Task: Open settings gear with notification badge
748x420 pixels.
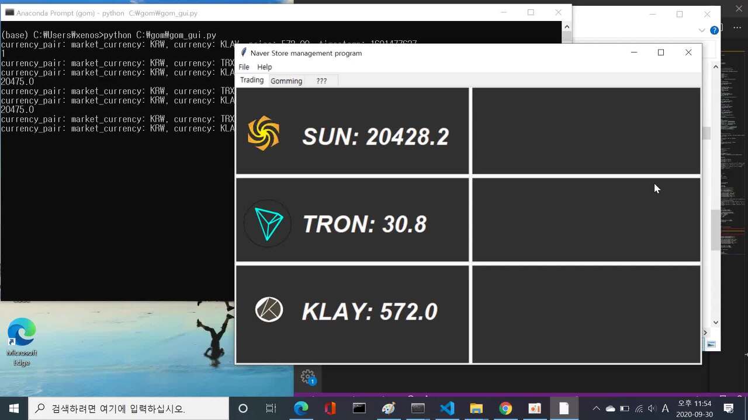Action: [x=308, y=377]
